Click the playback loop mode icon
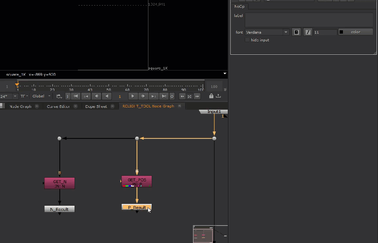Image resolution: width=378 pixels, height=243 pixels. coord(59,96)
